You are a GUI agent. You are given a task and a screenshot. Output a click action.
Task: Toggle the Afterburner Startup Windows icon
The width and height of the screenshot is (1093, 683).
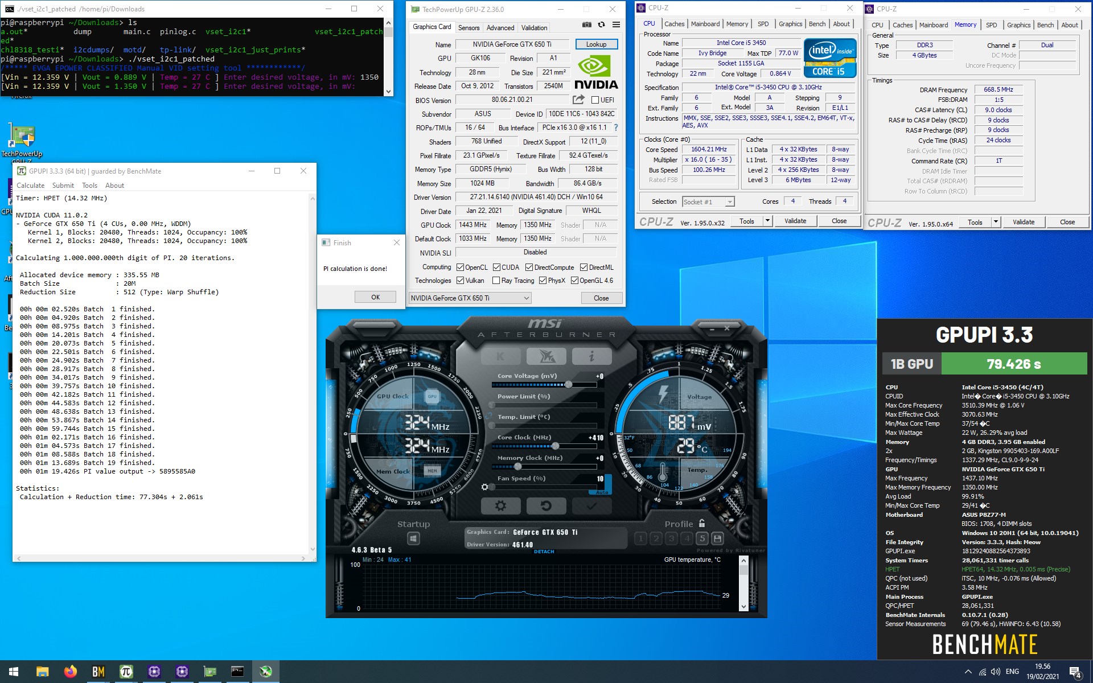tap(414, 538)
